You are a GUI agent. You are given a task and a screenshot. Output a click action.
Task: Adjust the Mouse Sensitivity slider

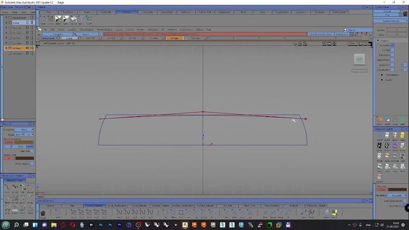24,142
